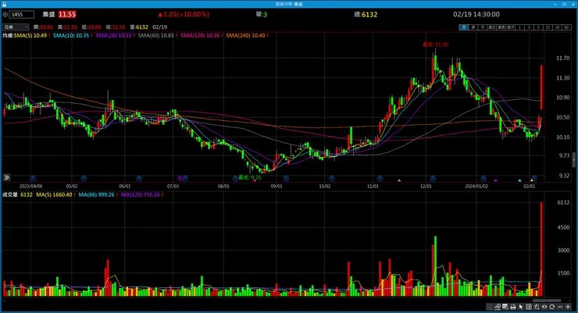Click the left scroll arrow at bottom

pos(4,301)
